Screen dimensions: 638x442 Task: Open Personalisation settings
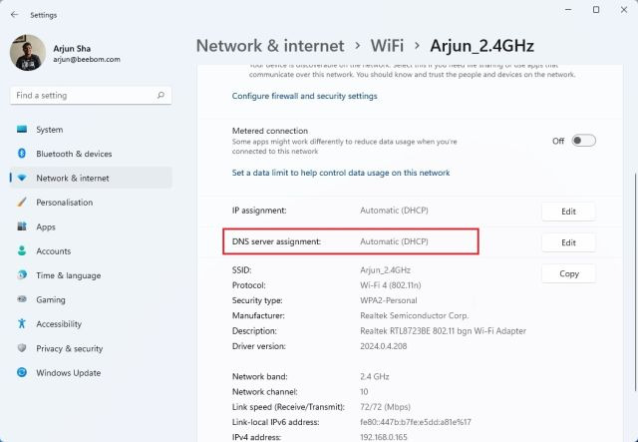point(91,203)
